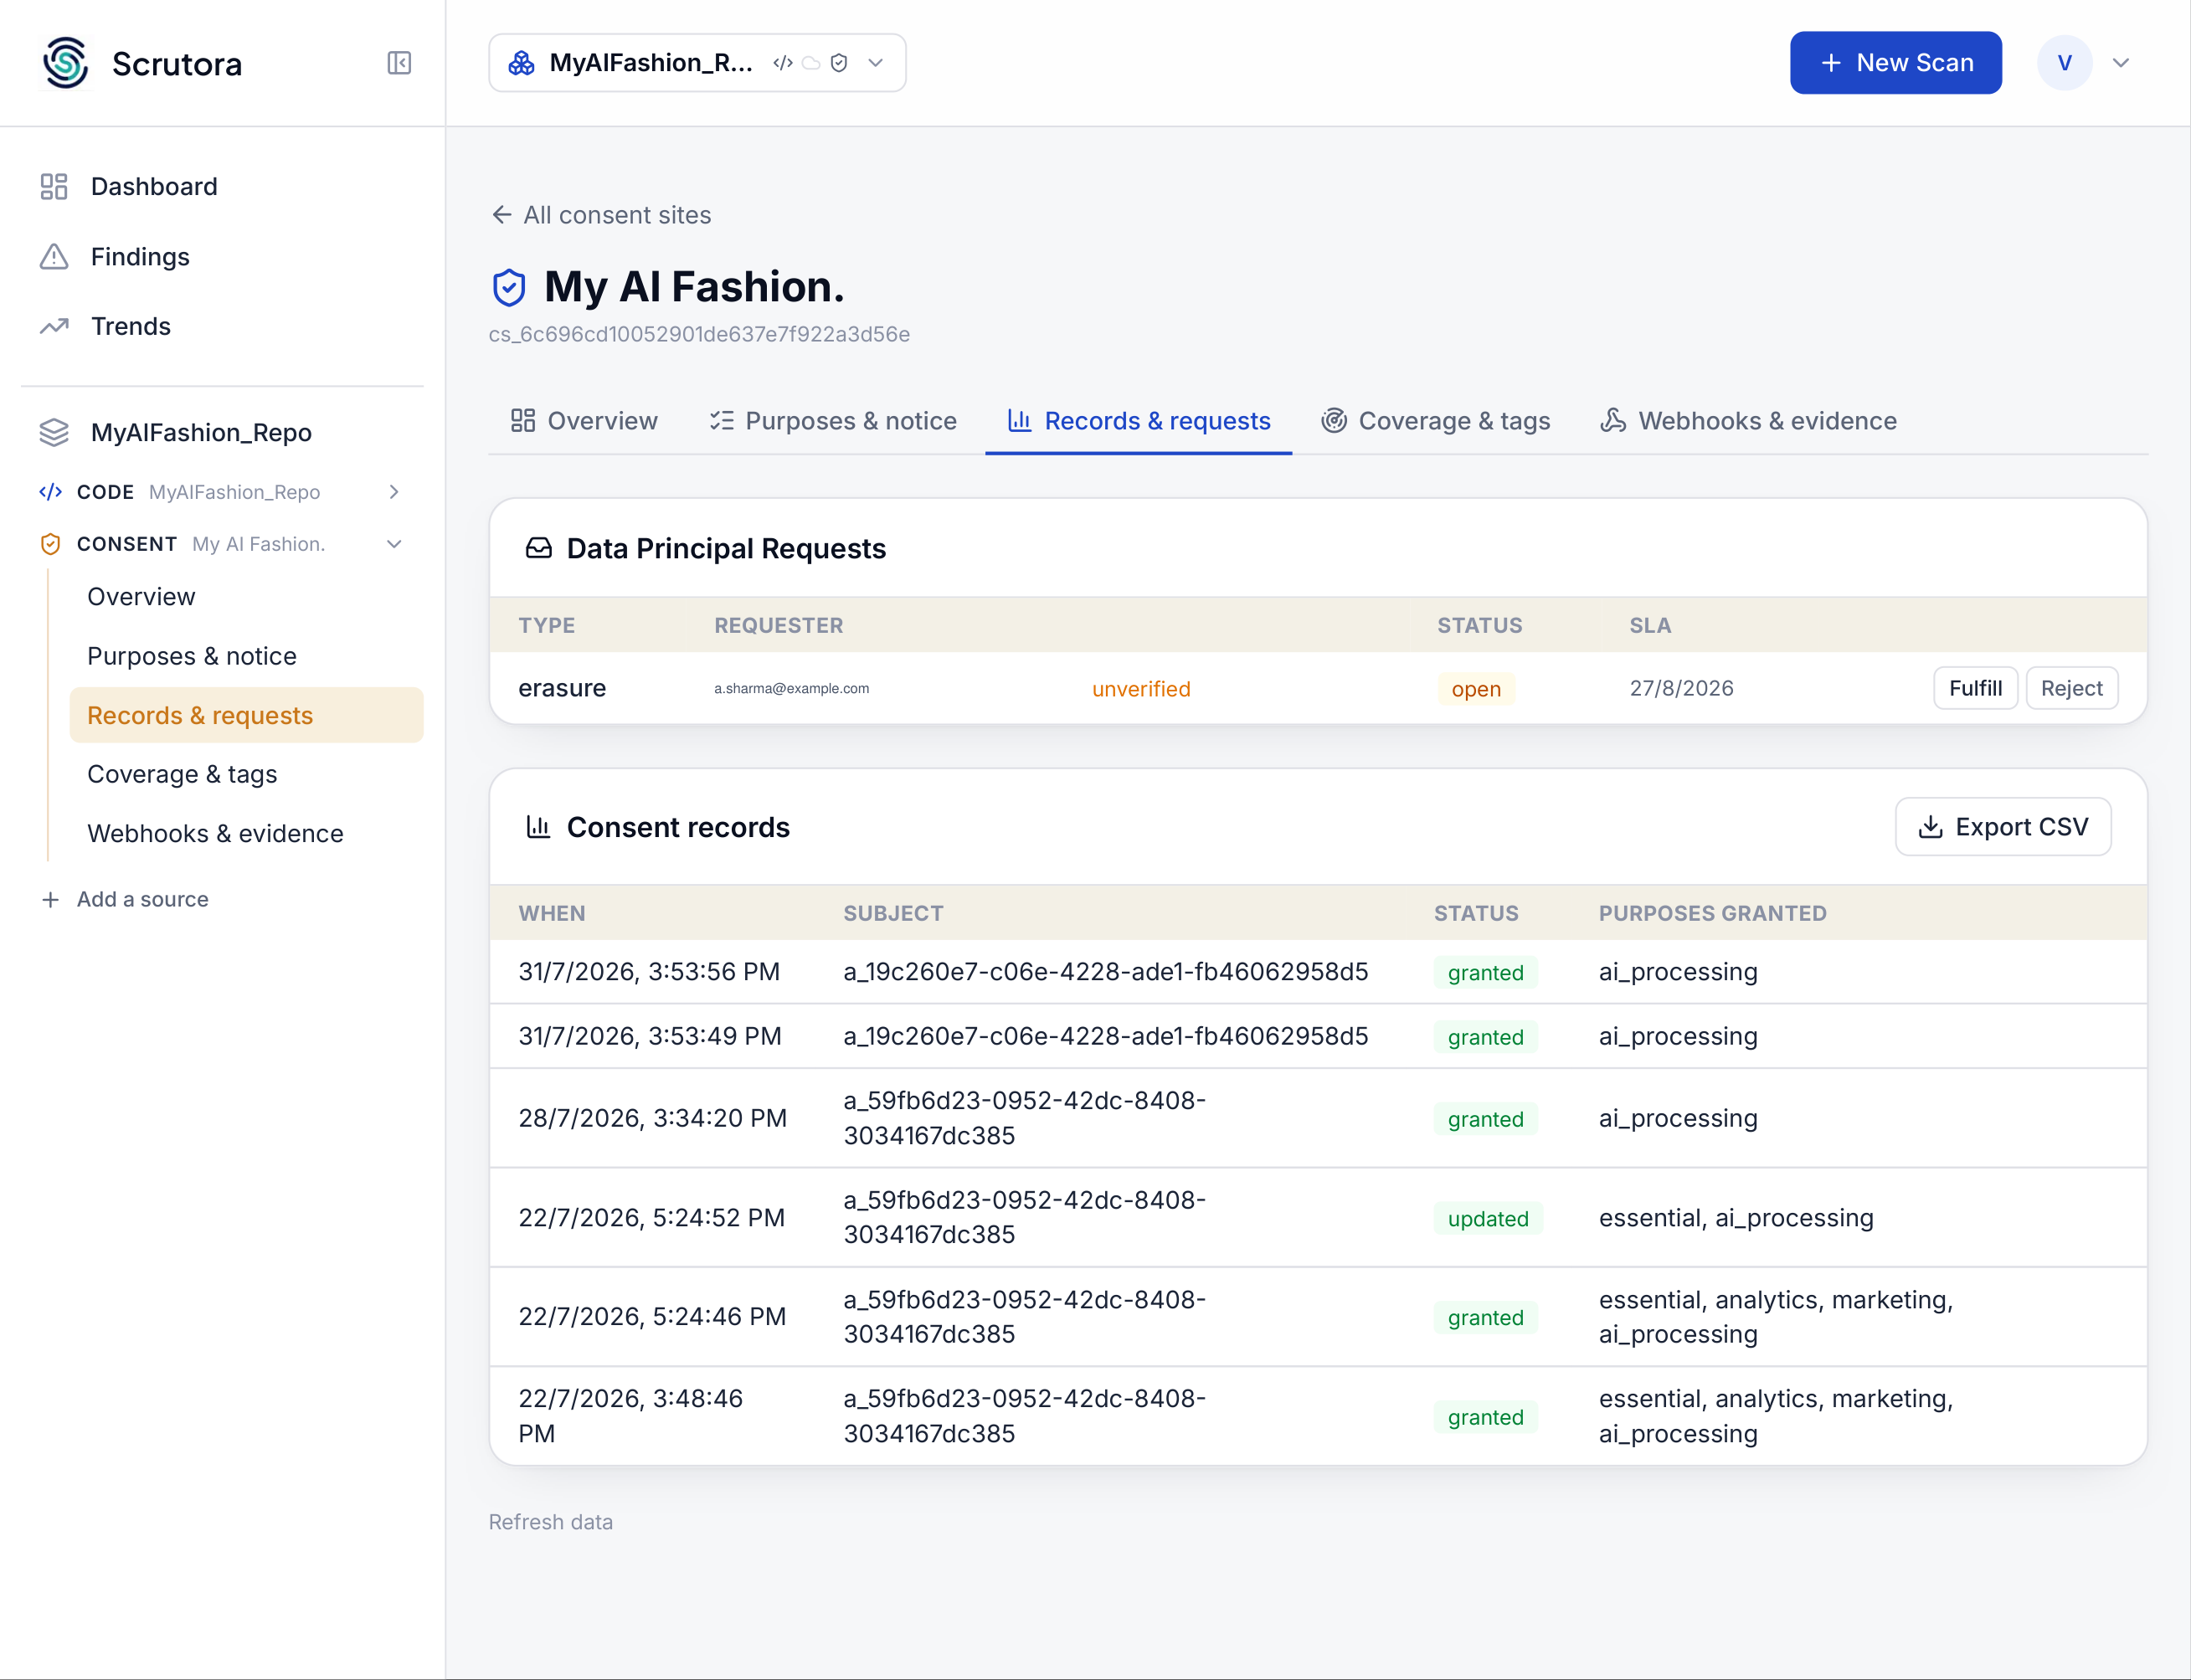Click the MyAIFashion_Repo layers icon
This screenshot has height=1680, width=2191.
(x=54, y=433)
